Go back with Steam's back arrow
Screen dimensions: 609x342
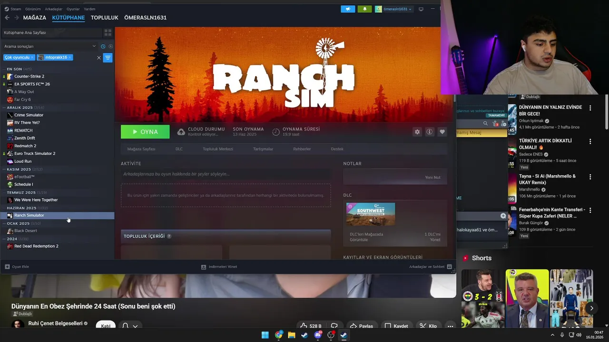coord(7,18)
